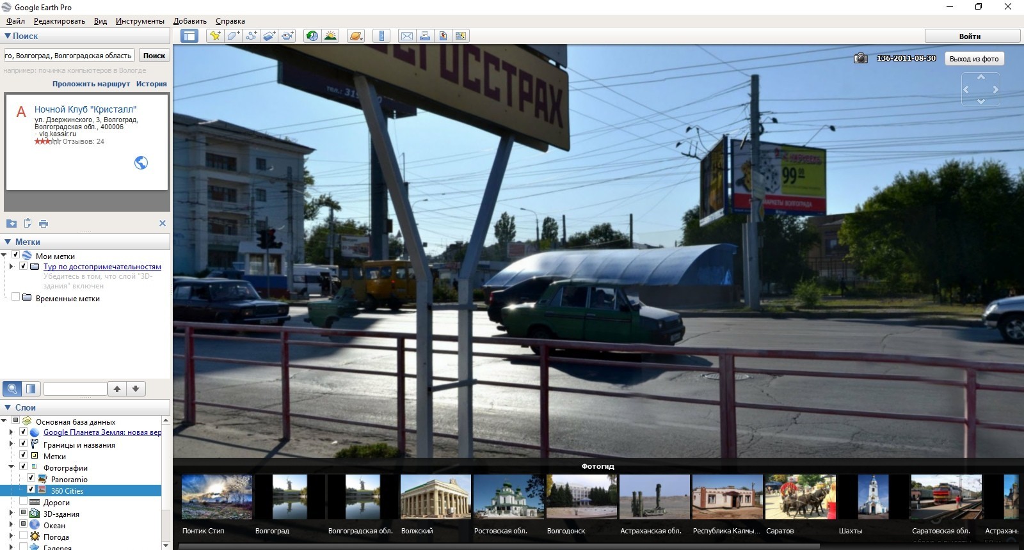1024x550 pixels.
Task: Click the search text input field
Action: click(69, 56)
